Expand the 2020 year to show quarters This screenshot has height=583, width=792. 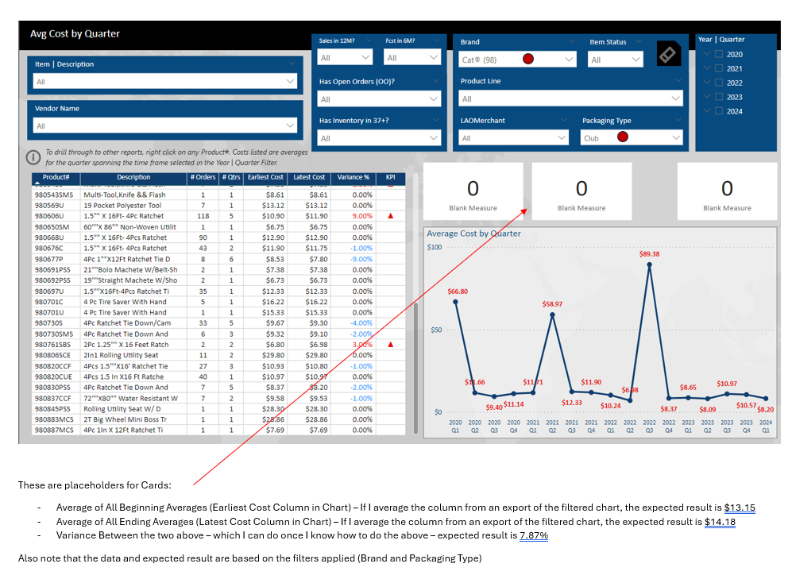pyautogui.click(x=707, y=53)
